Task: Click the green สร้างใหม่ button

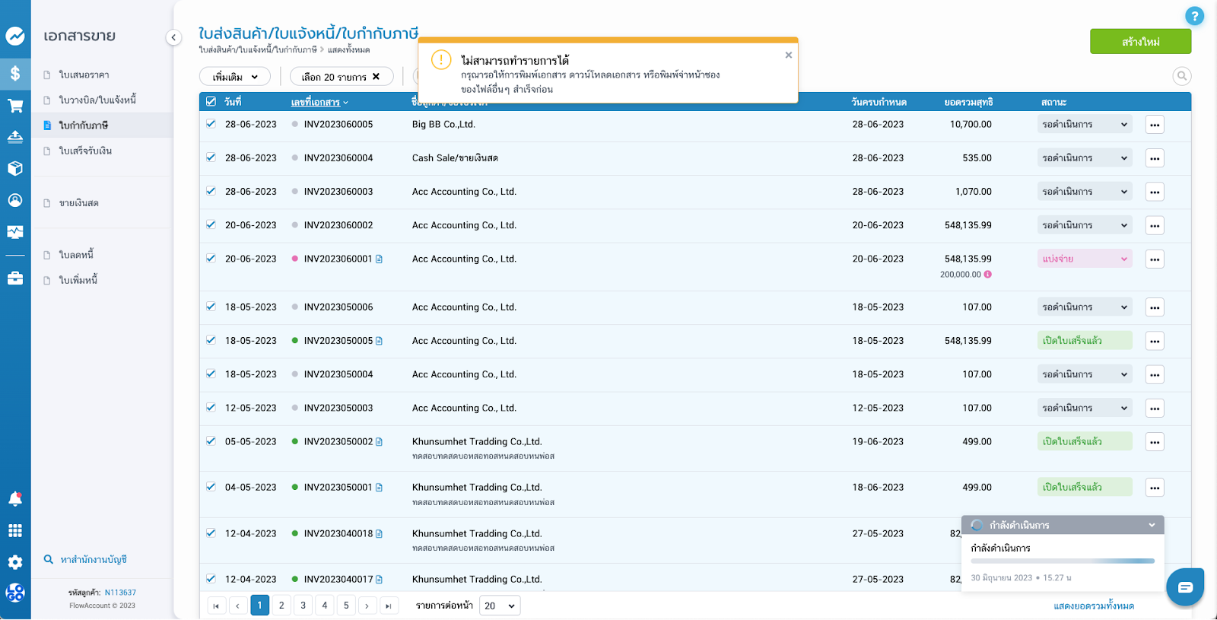Action: (x=1140, y=41)
